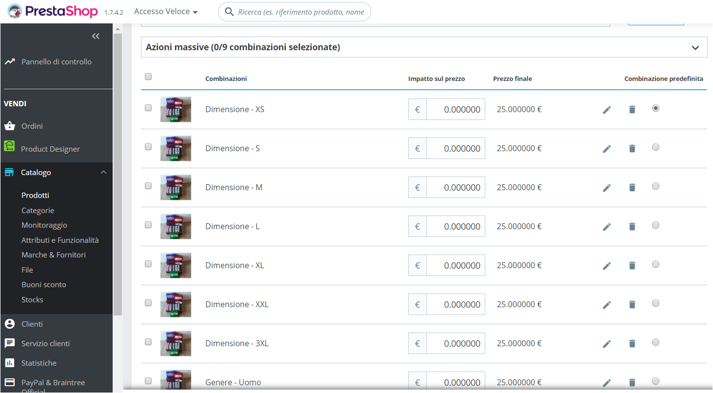Image resolution: width=713 pixels, height=393 pixels.
Task: Delete the Dimensione - S combination
Action: point(632,149)
